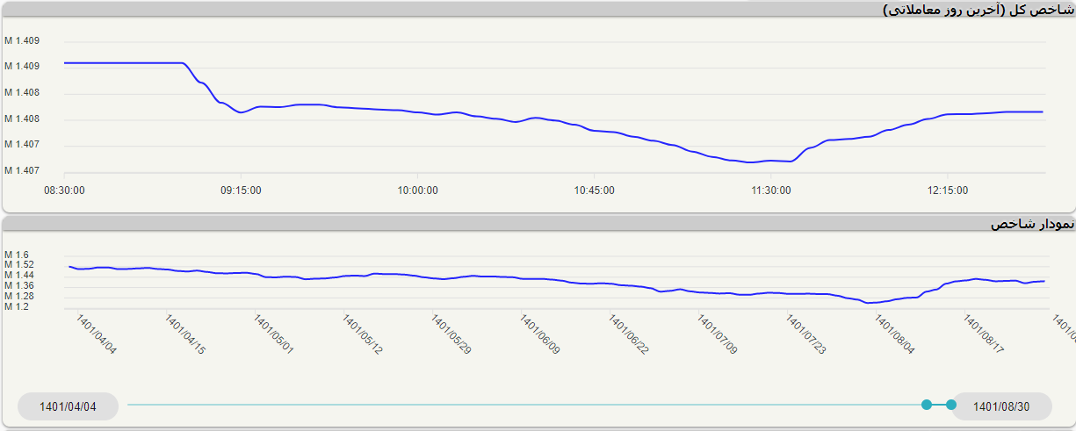Click the 'M 1.2' y-axis label

point(17,306)
